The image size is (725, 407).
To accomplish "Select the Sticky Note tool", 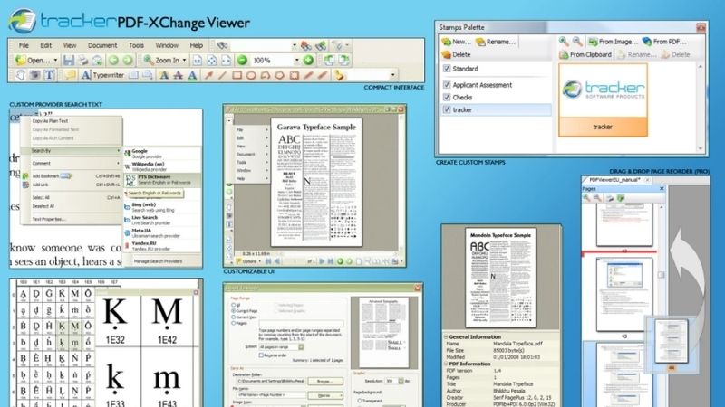I will click(x=71, y=75).
